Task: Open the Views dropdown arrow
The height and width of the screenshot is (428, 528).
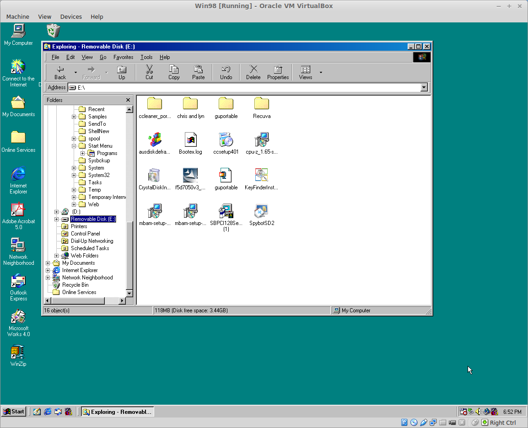Action: pyautogui.click(x=321, y=73)
